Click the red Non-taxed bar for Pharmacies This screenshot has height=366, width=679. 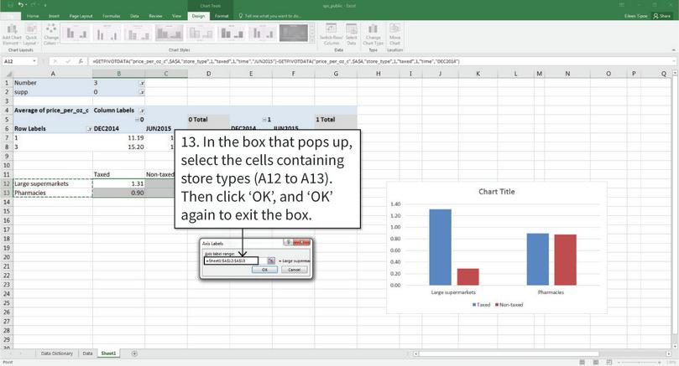coord(565,260)
